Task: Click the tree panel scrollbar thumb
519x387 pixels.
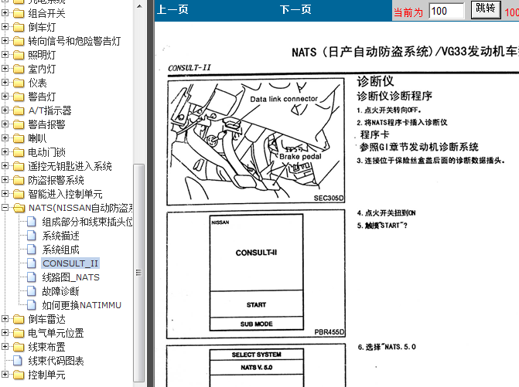Action: click(x=139, y=273)
